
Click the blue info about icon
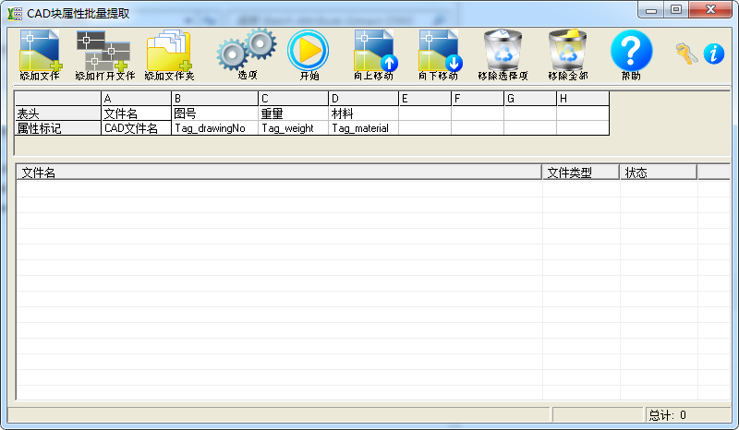click(x=713, y=54)
